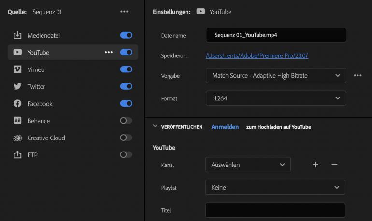372x221 pixels.
Task: Select the Mediendatei destination row
Action: coord(72,35)
